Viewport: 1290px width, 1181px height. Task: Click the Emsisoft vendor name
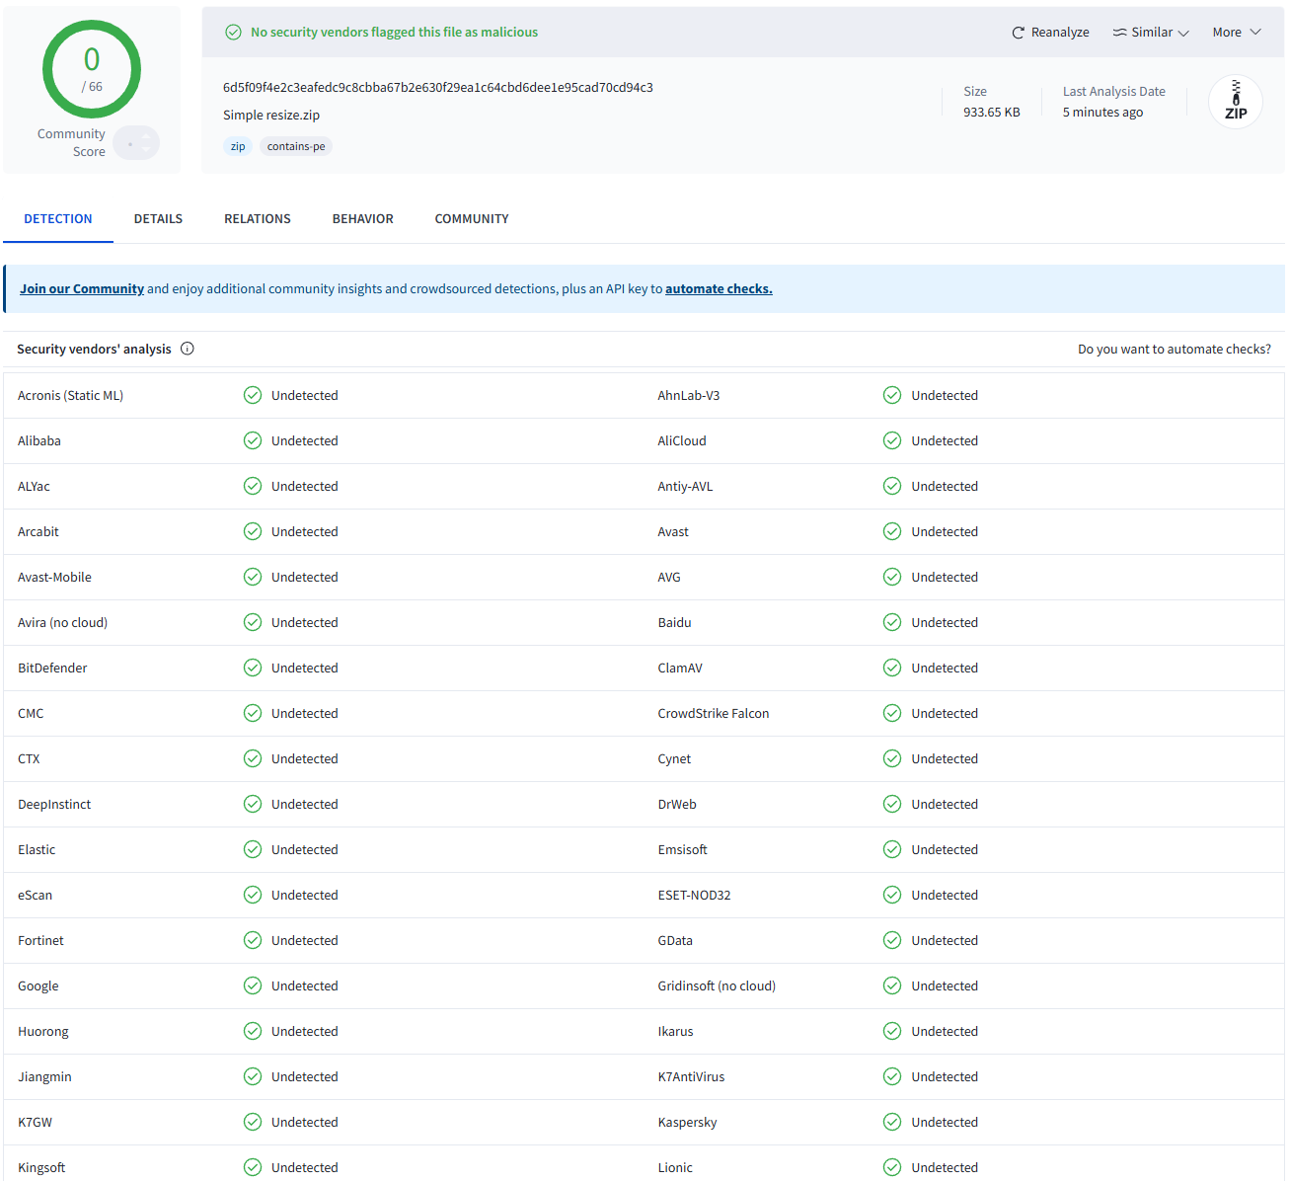coord(683,850)
